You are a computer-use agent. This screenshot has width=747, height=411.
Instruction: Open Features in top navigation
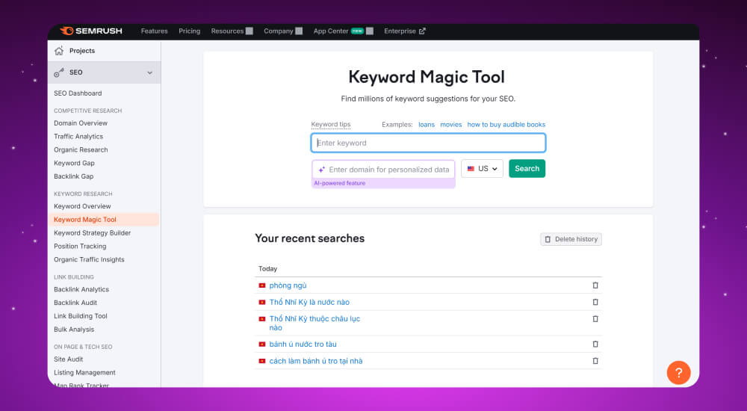pos(155,31)
